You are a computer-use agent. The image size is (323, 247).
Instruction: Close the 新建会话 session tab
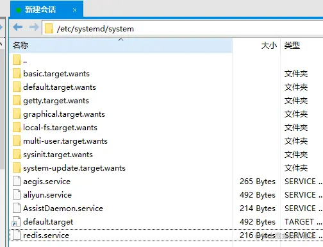click(x=74, y=10)
